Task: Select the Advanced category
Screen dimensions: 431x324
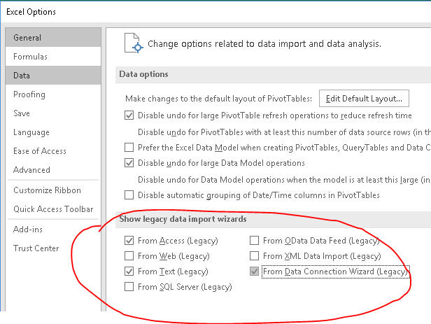Action: click(53, 170)
